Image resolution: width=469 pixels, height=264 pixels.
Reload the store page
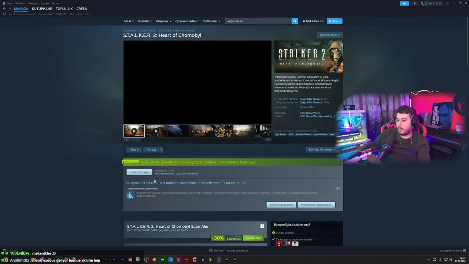(4, 14)
